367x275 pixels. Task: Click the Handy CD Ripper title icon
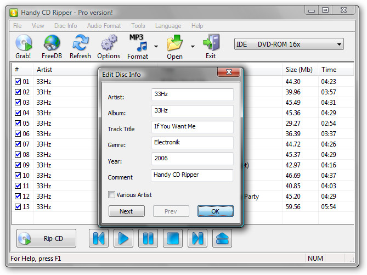point(14,13)
